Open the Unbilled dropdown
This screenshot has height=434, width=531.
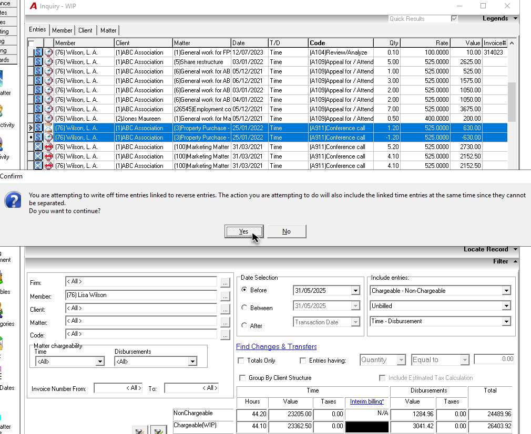pos(506,306)
